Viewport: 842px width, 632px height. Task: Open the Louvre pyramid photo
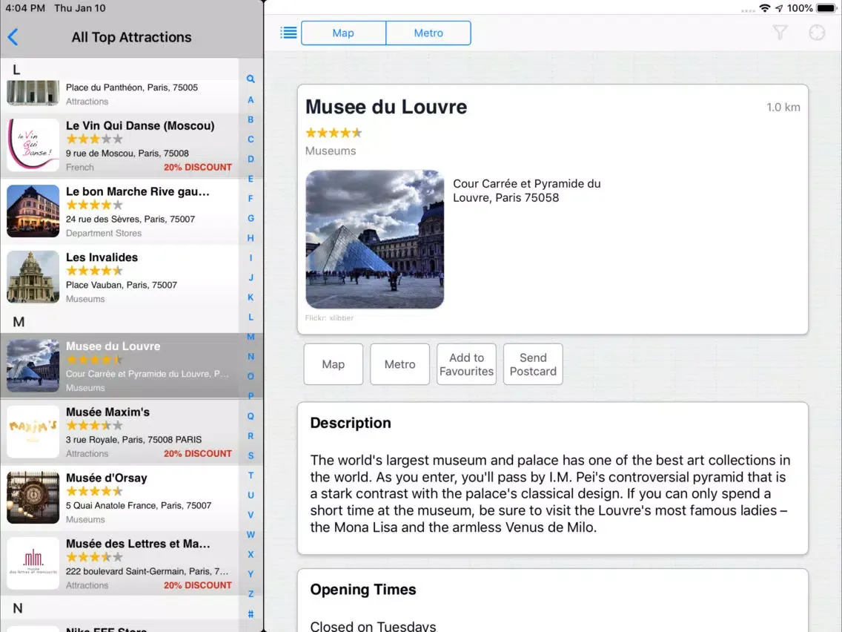[x=375, y=239]
